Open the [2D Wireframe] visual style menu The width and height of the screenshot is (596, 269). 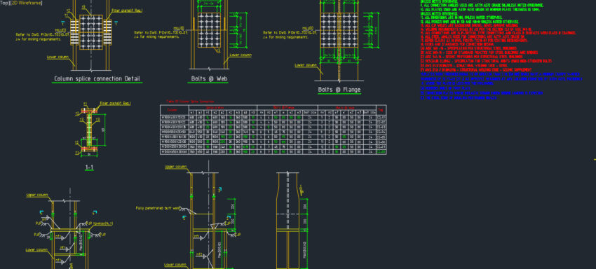pos(27,3)
